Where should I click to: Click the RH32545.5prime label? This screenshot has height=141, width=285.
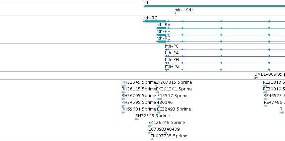coord(139,82)
